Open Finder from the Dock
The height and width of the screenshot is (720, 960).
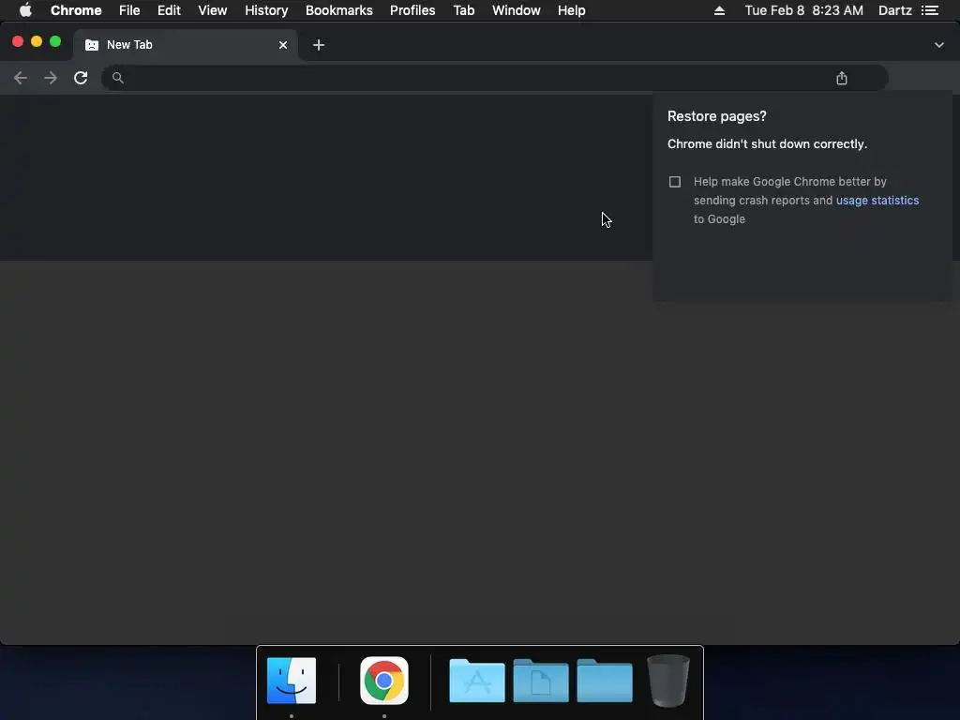292,681
